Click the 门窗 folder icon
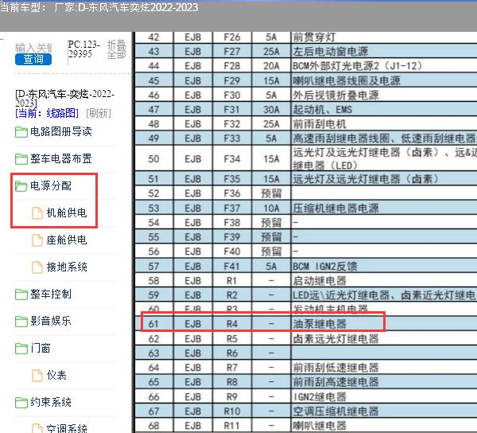This screenshot has height=433, width=477. tap(21, 349)
